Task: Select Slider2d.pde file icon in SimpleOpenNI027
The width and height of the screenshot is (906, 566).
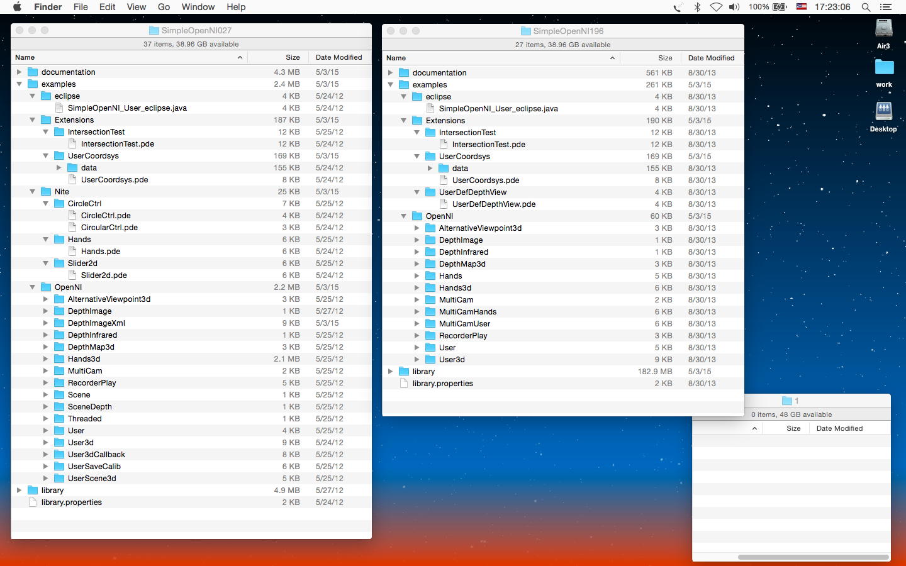Action: 73,275
